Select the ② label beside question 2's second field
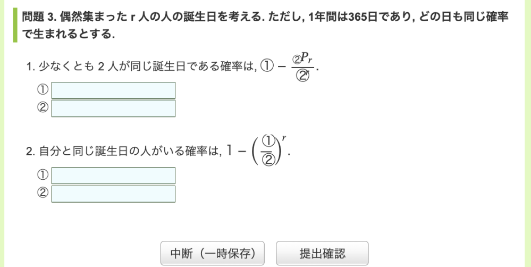531x267 pixels. click(x=43, y=194)
